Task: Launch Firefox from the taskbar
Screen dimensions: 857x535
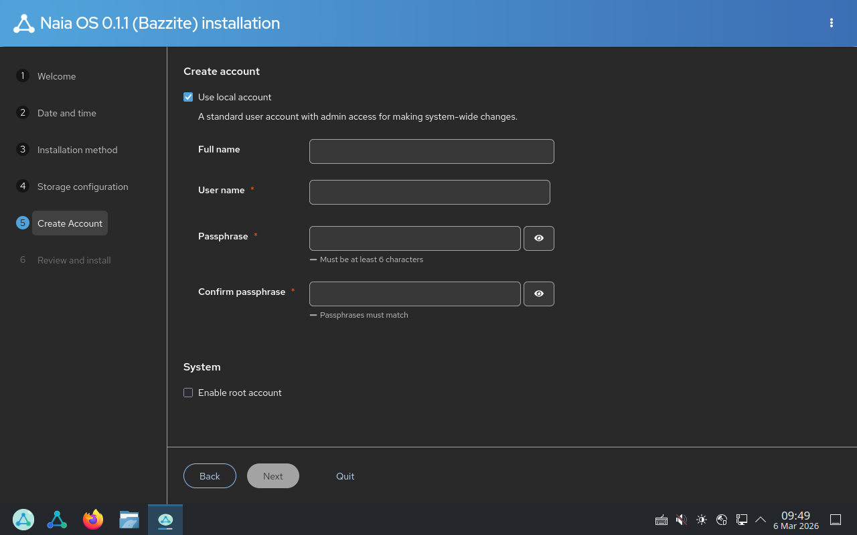Action: (93, 520)
